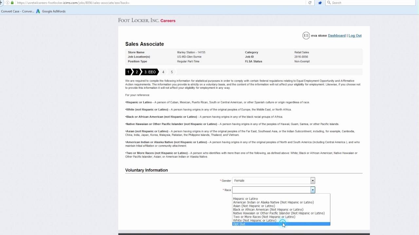Click the Foot Locker, Inc. Careers logo
The height and width of the screenshot is (235, 419).
click(147, 21)
